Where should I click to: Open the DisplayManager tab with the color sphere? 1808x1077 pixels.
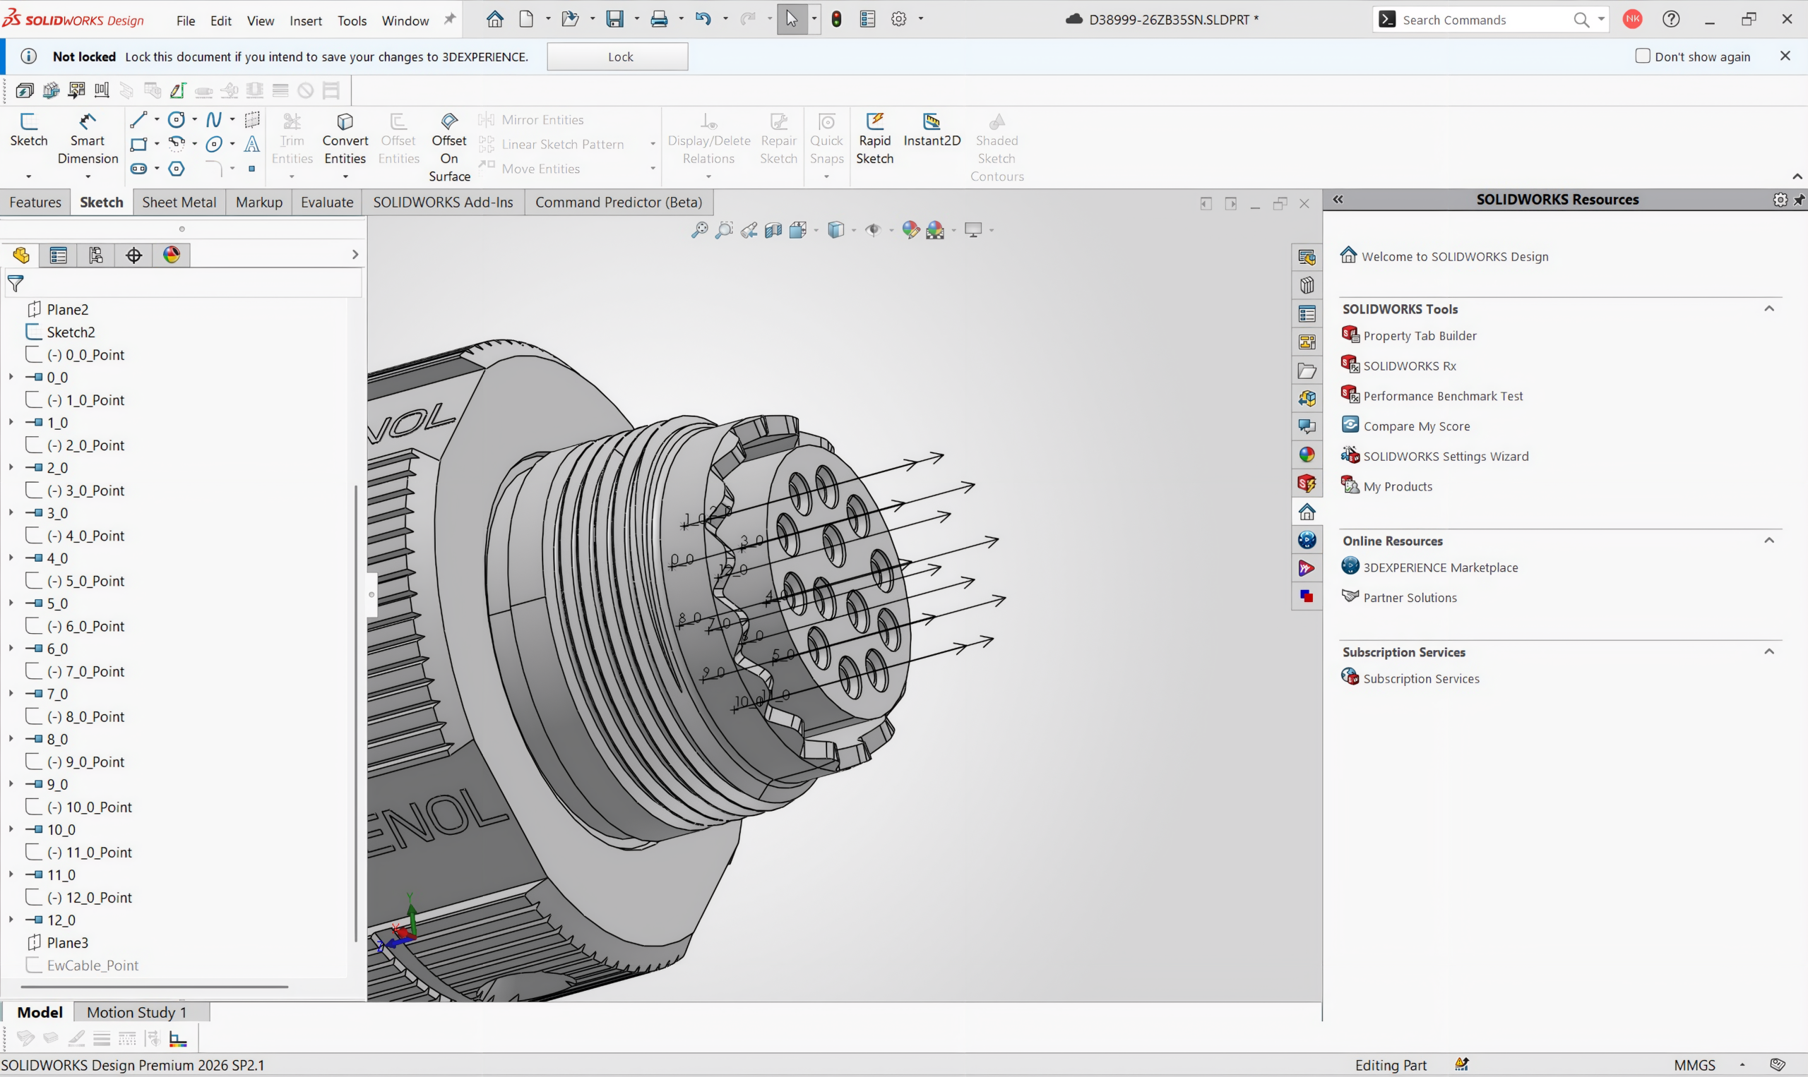172,255
